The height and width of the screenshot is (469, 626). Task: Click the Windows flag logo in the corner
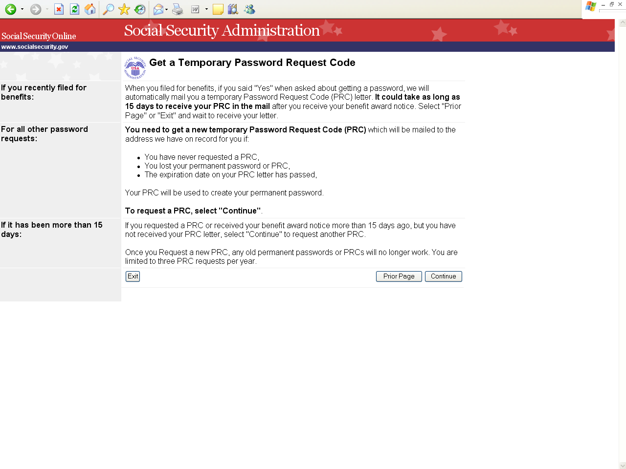[591, 6]
